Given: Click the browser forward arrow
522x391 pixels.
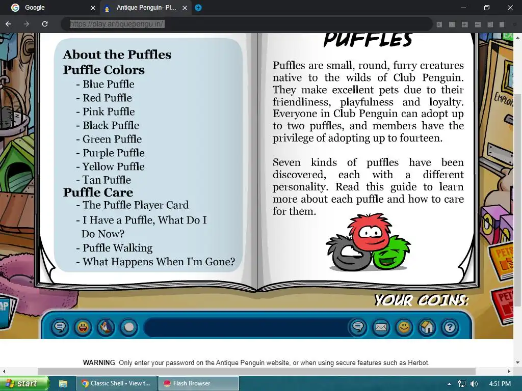Looking at the screenshot, I should [27, 24].
